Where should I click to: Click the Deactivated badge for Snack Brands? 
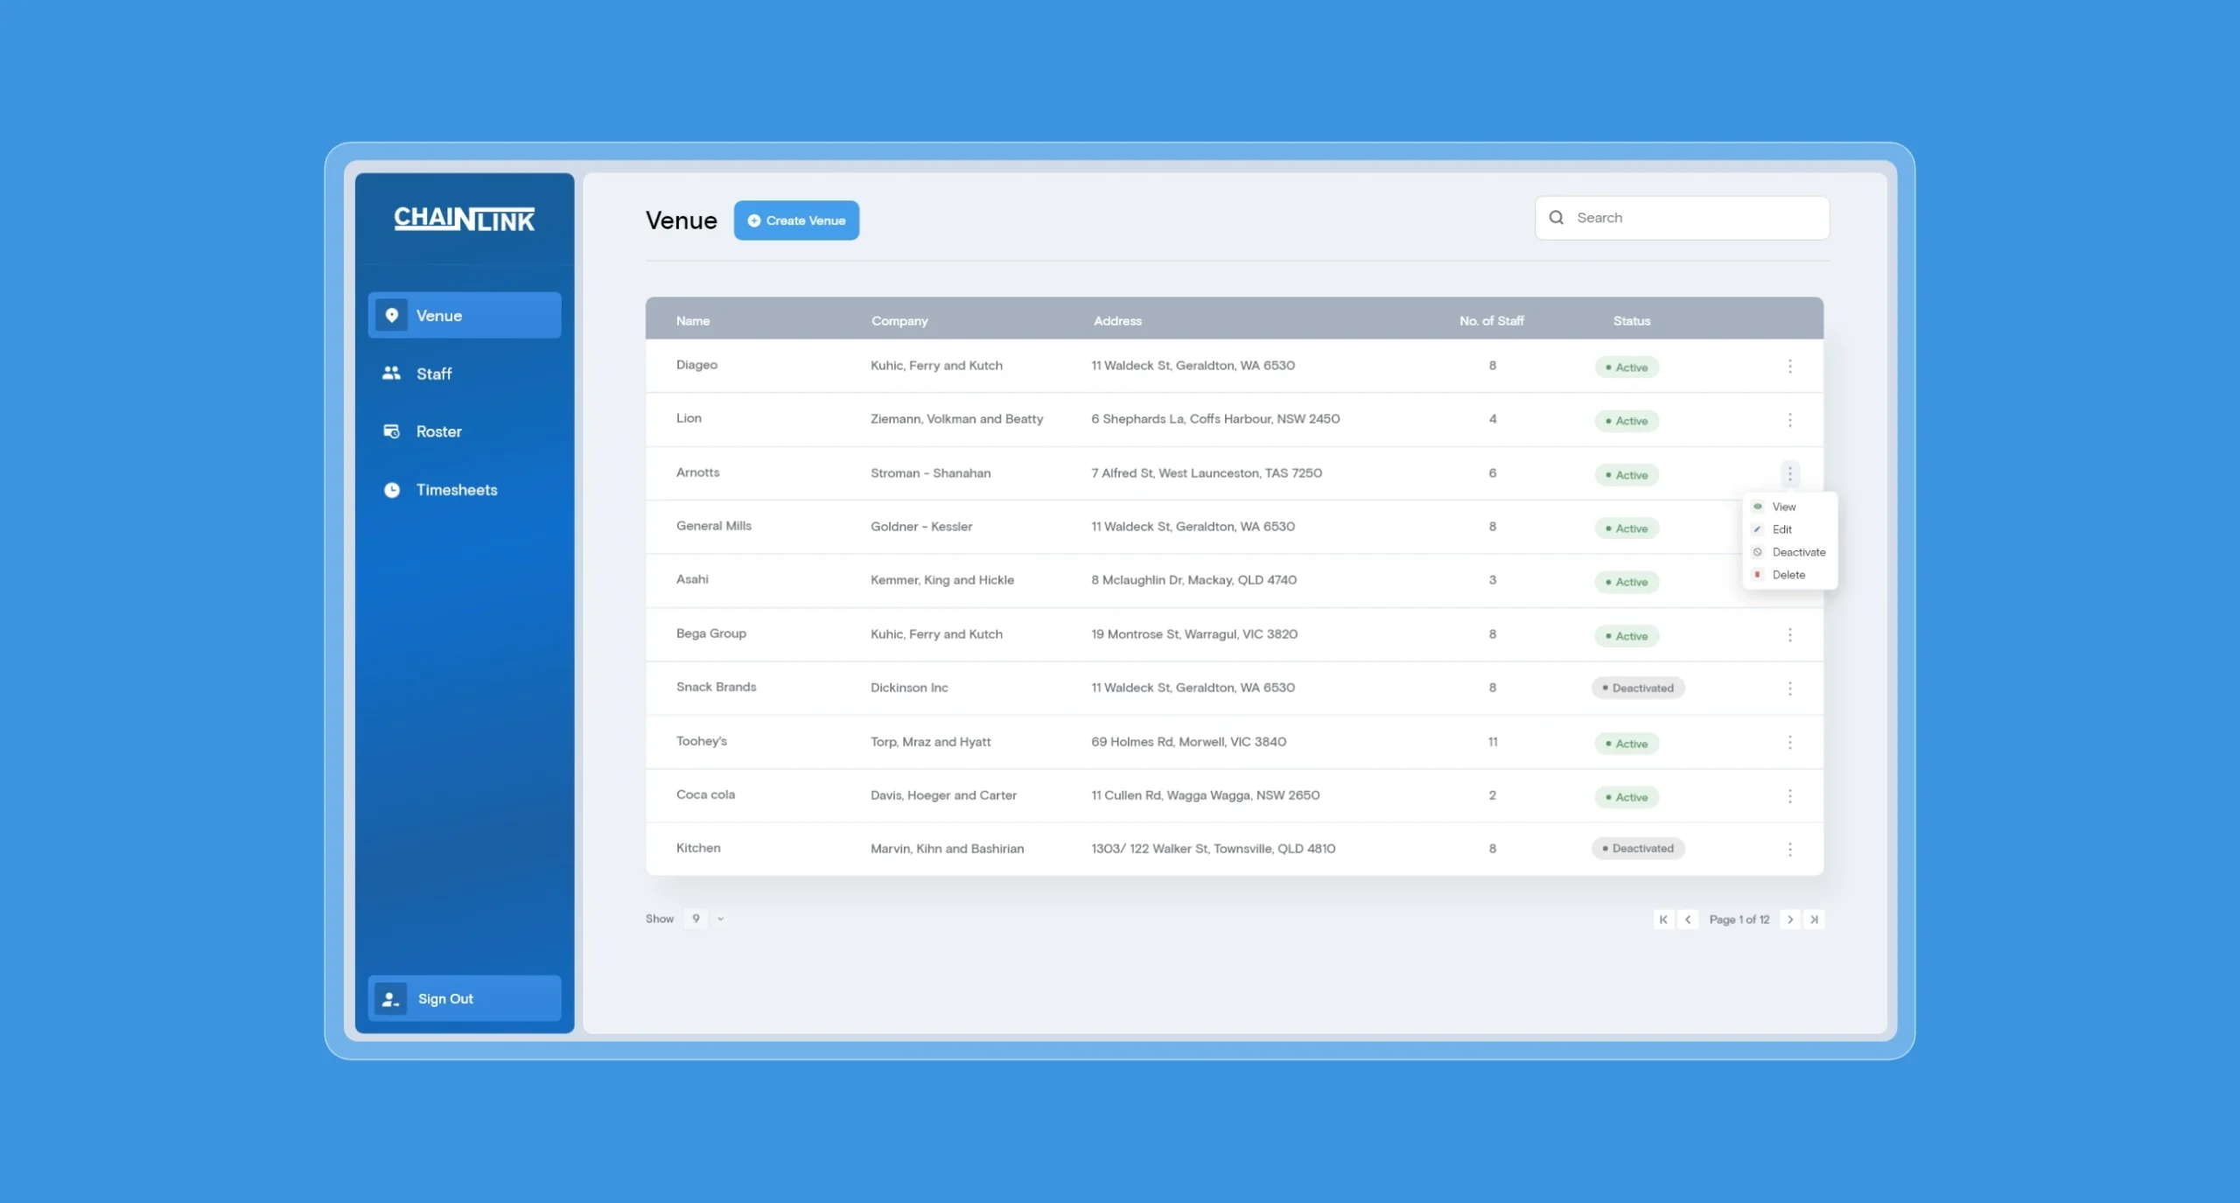point(1638,689)
